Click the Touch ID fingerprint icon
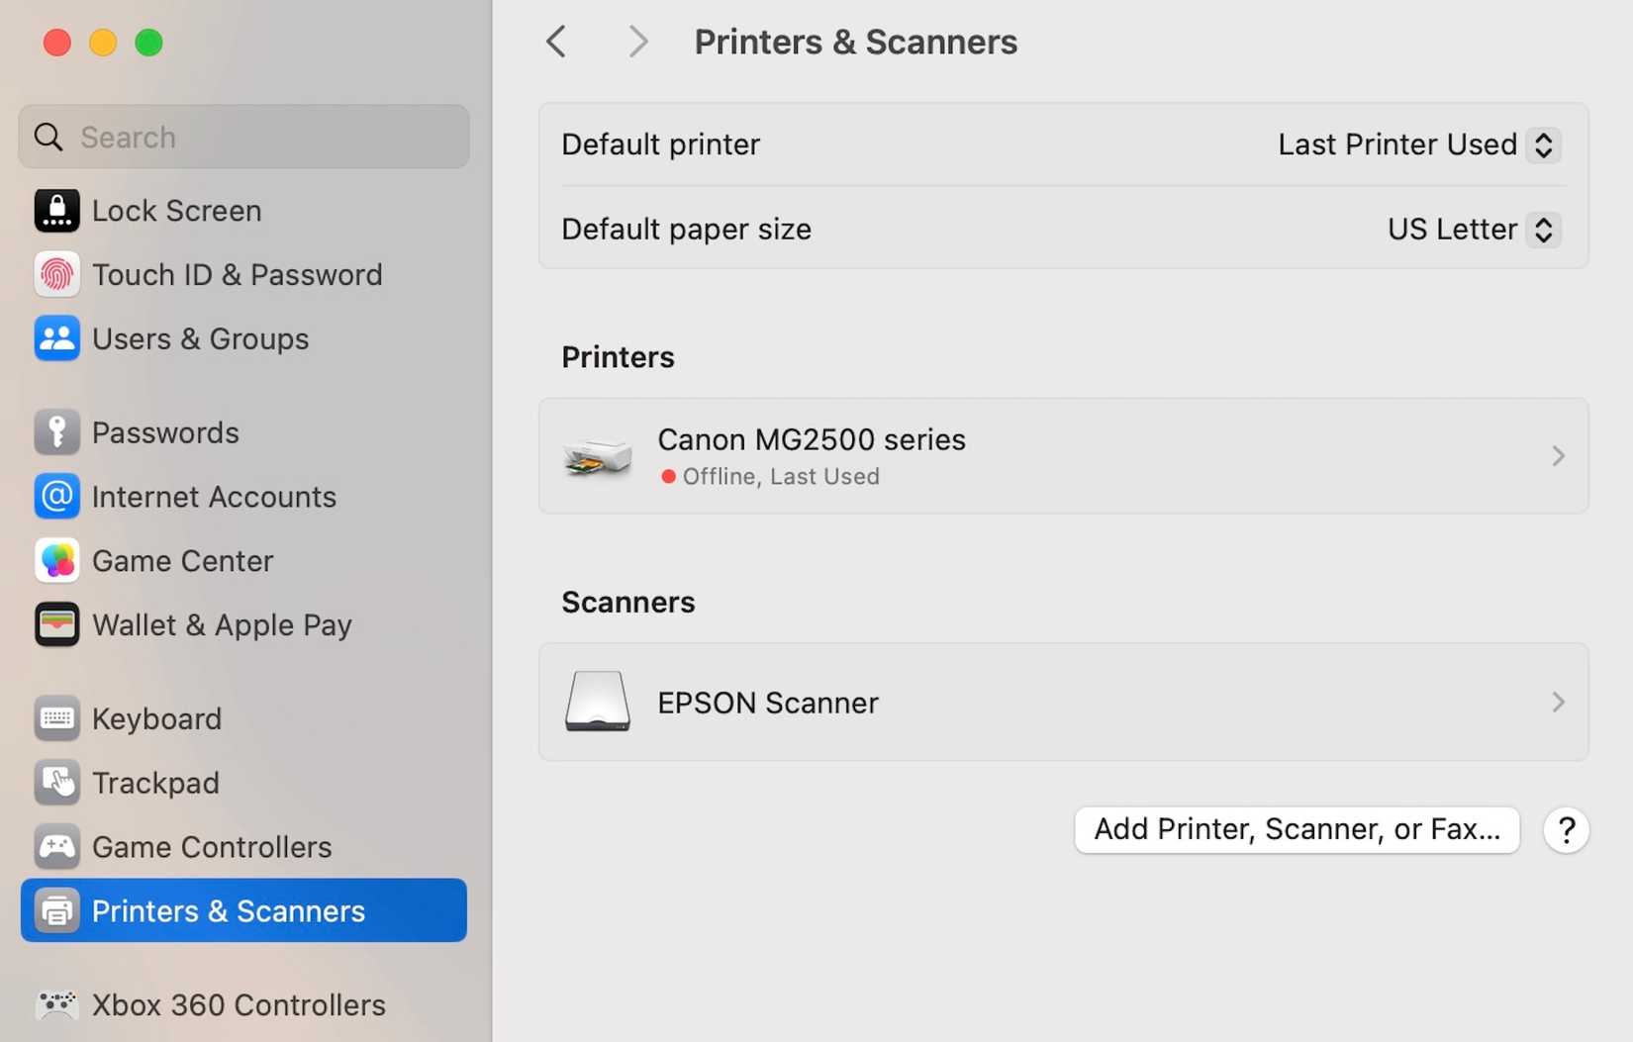This screenshot has width=1633, height=1042. coord(56,275)
